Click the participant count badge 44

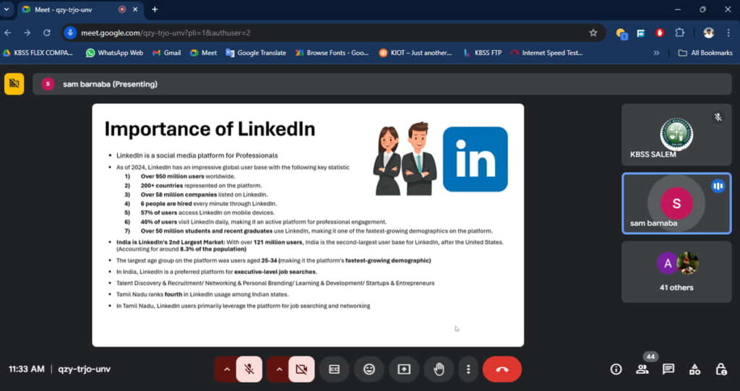click(x=650, y=357)
